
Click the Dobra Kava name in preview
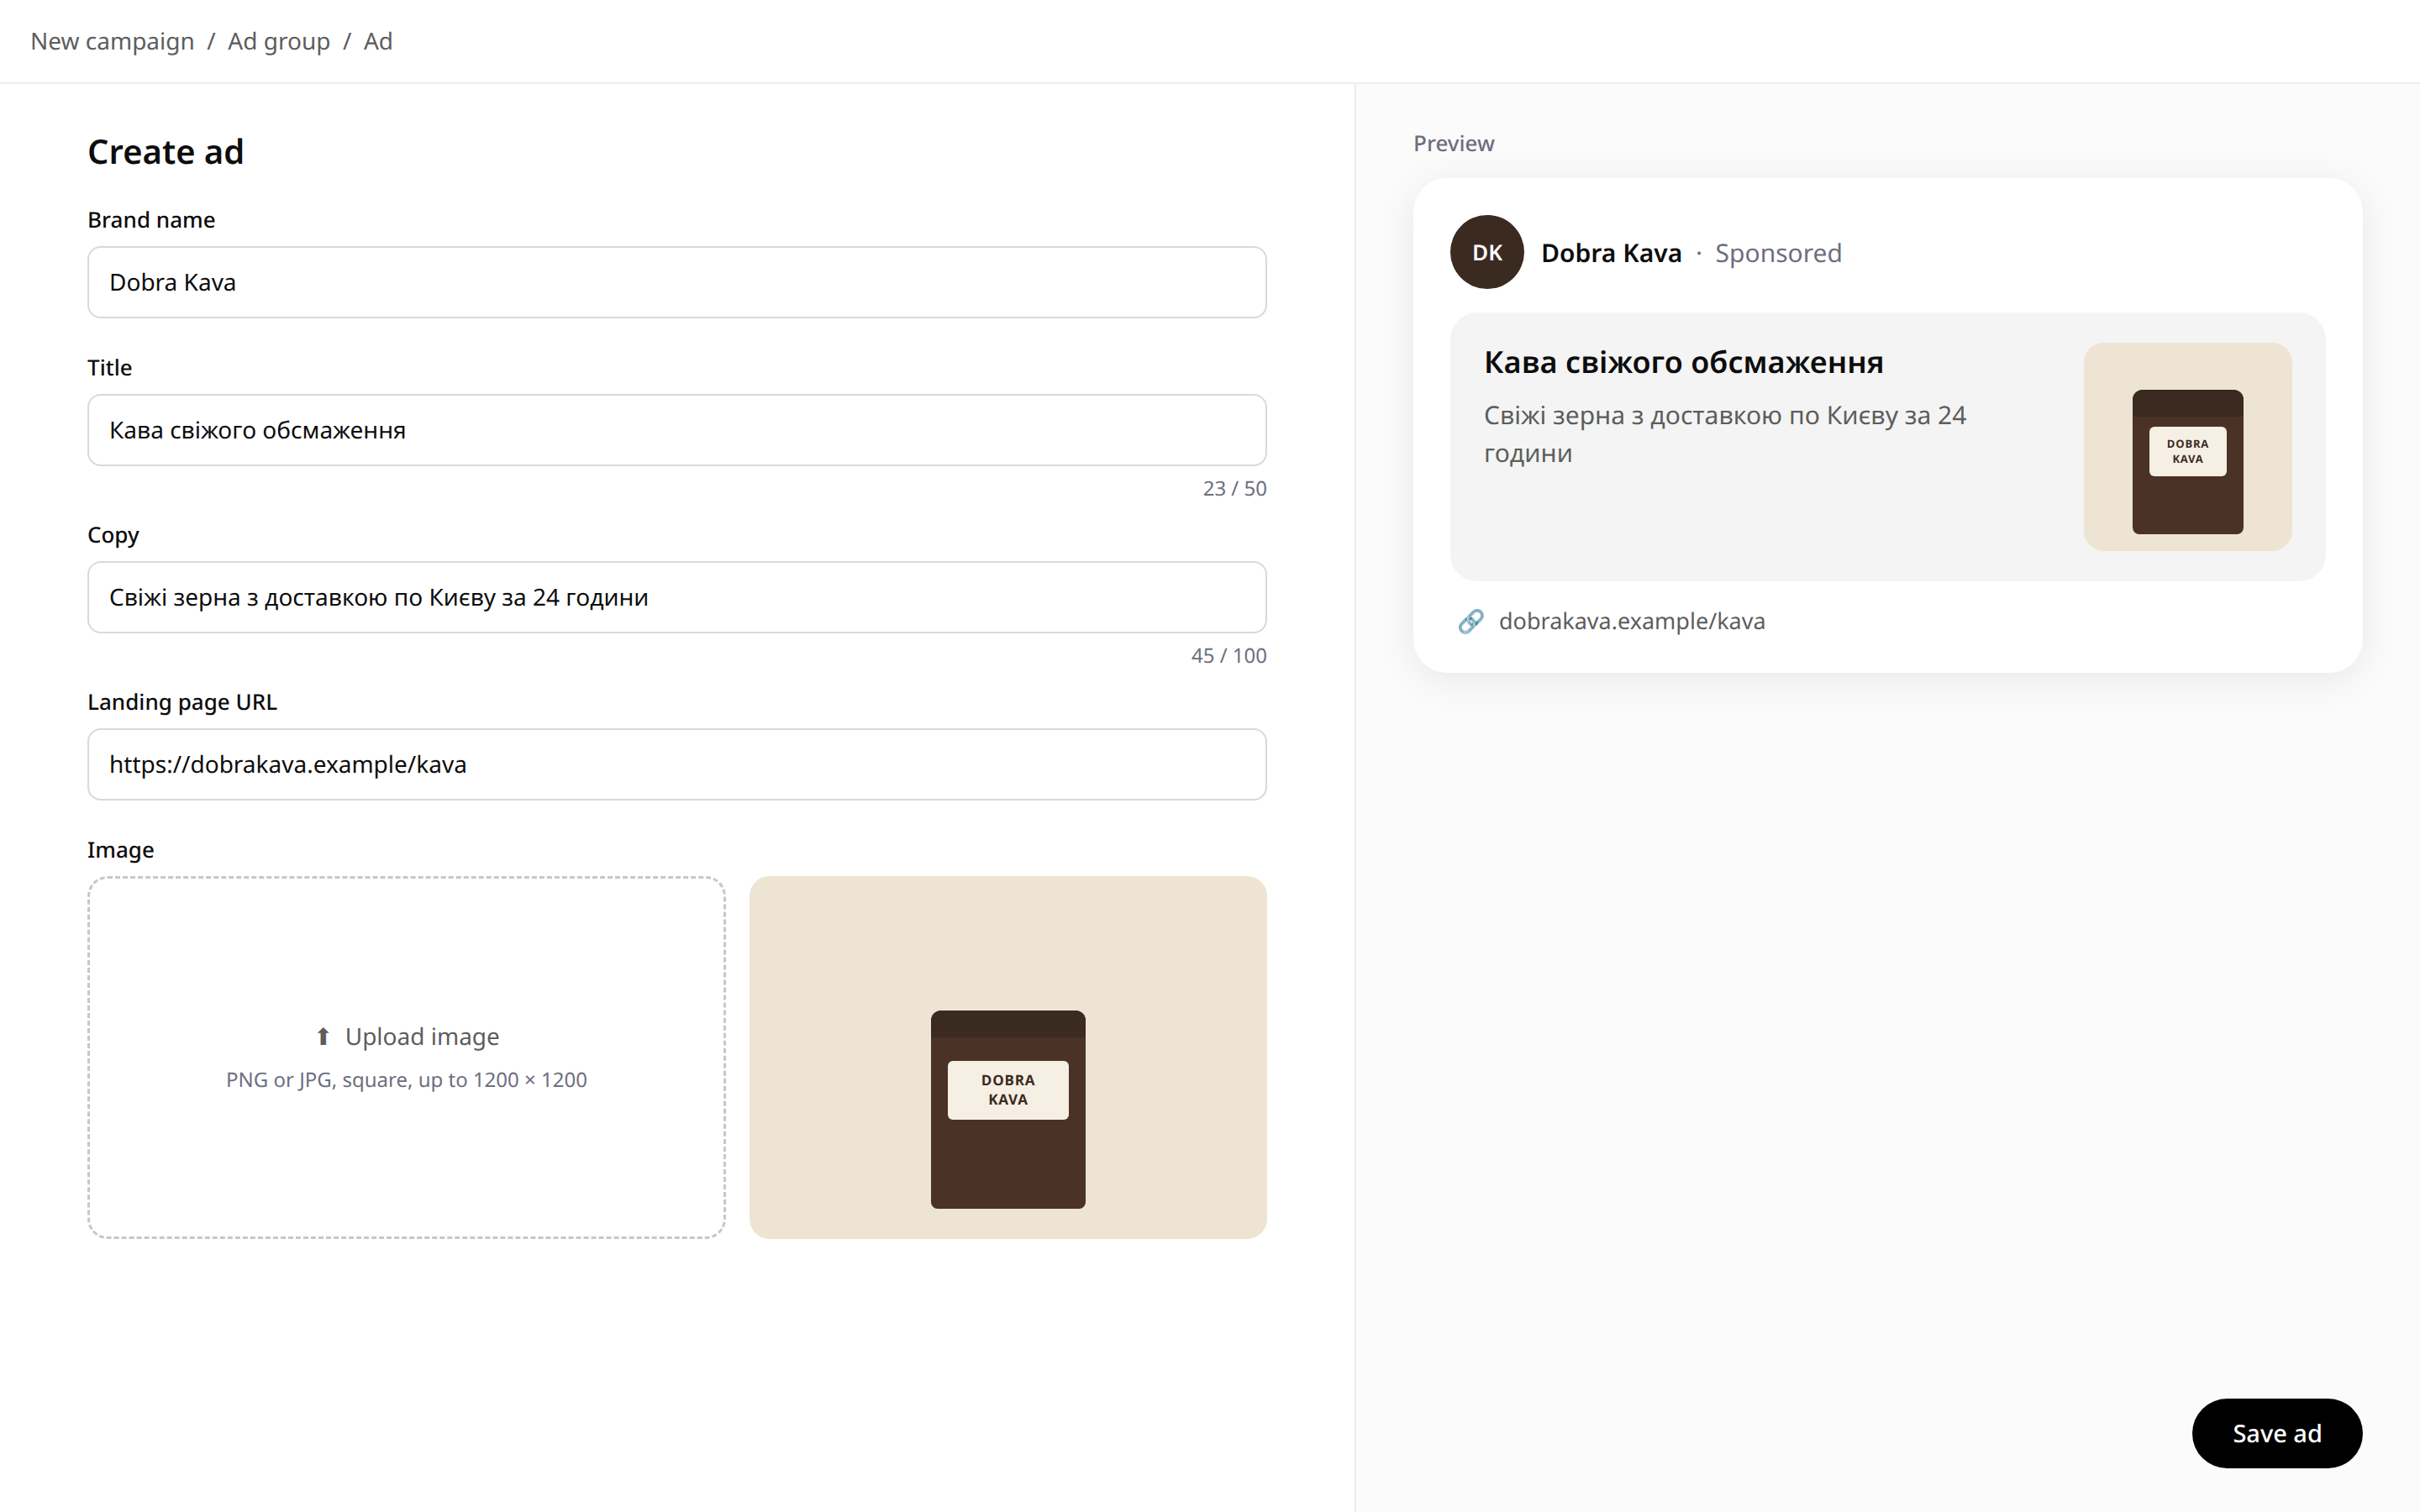coord(1611,253)
